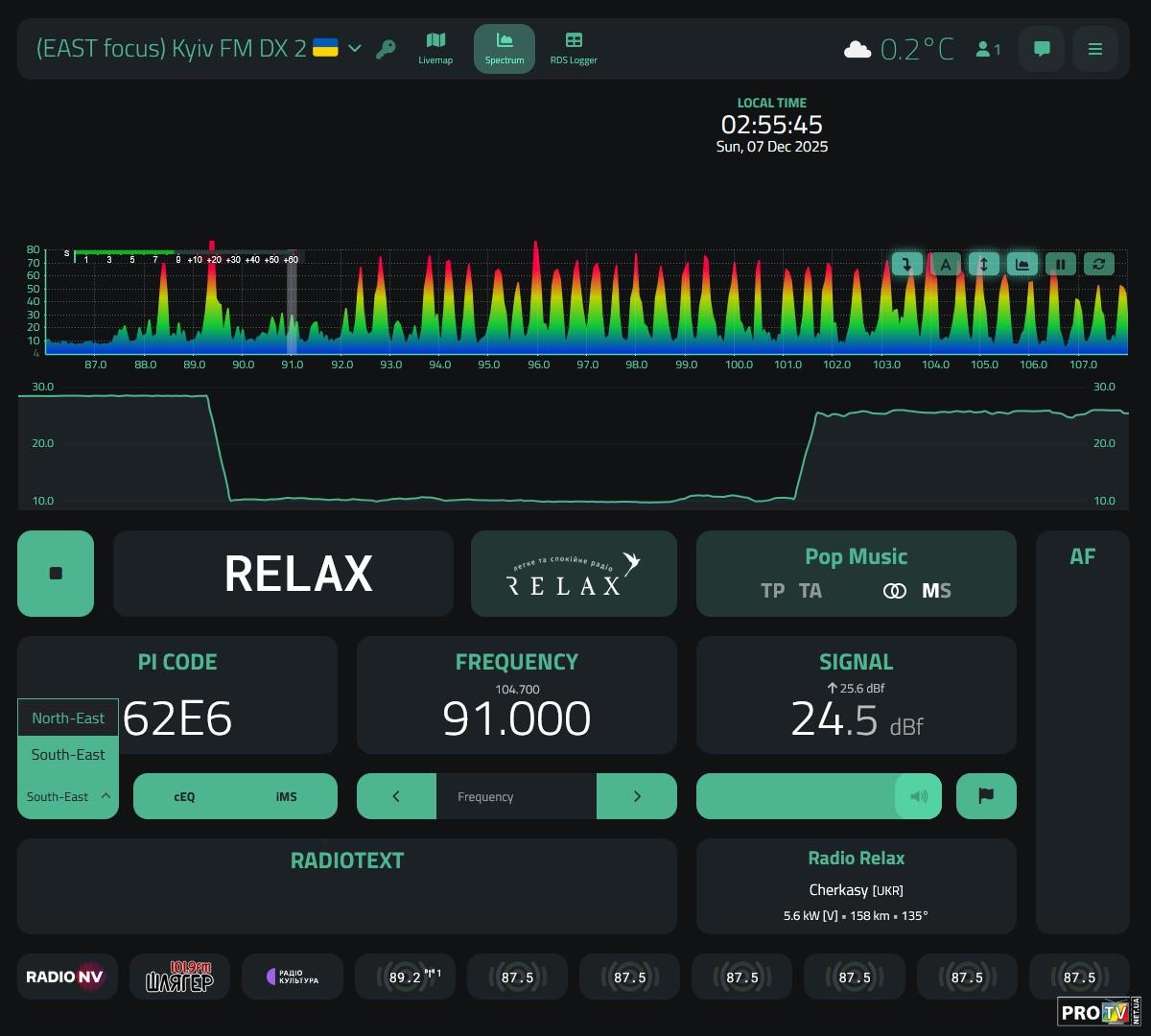Click the letter A button on spectrum
1151x1036 pixels.
[x=945, y=264]
